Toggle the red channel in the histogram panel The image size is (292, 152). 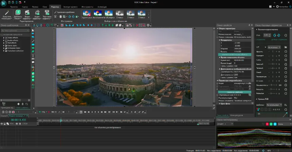click(267, 124)
